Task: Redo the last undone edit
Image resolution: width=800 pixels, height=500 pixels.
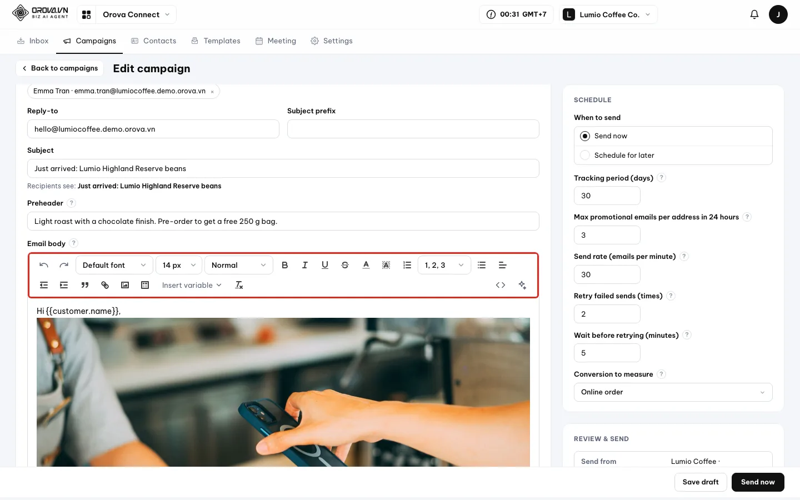Action: coord(64,265)
